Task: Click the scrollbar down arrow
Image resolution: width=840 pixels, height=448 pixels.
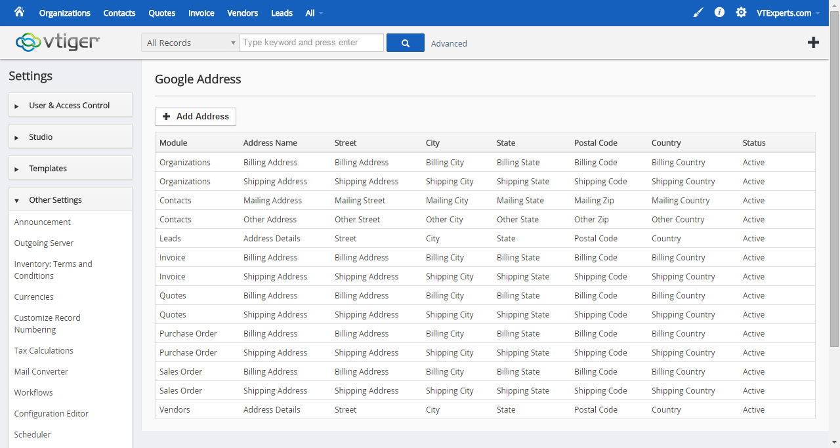Action: tap(835, 442)
